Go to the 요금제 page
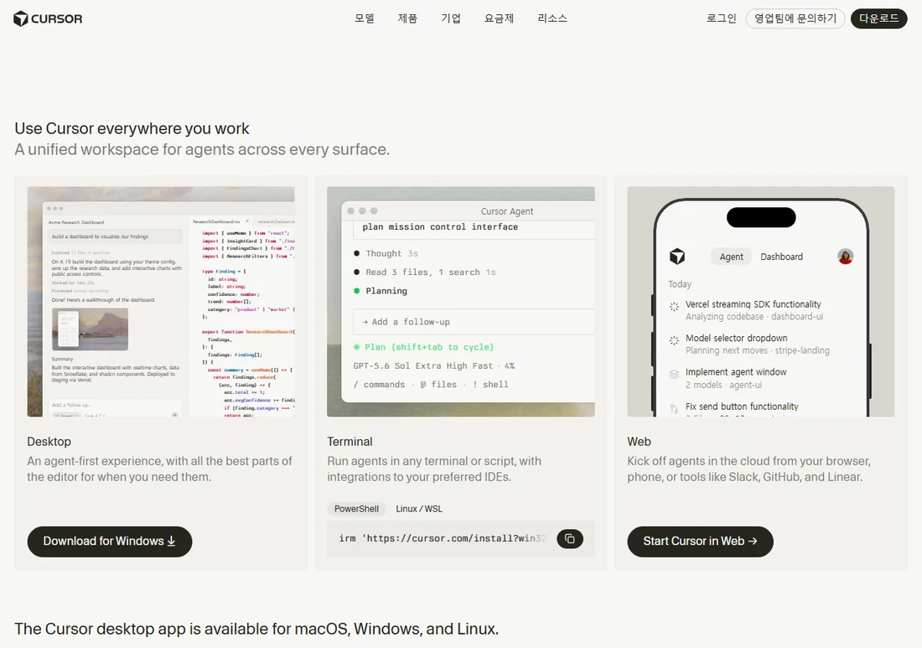922x648 pixels. click(500, 18)
